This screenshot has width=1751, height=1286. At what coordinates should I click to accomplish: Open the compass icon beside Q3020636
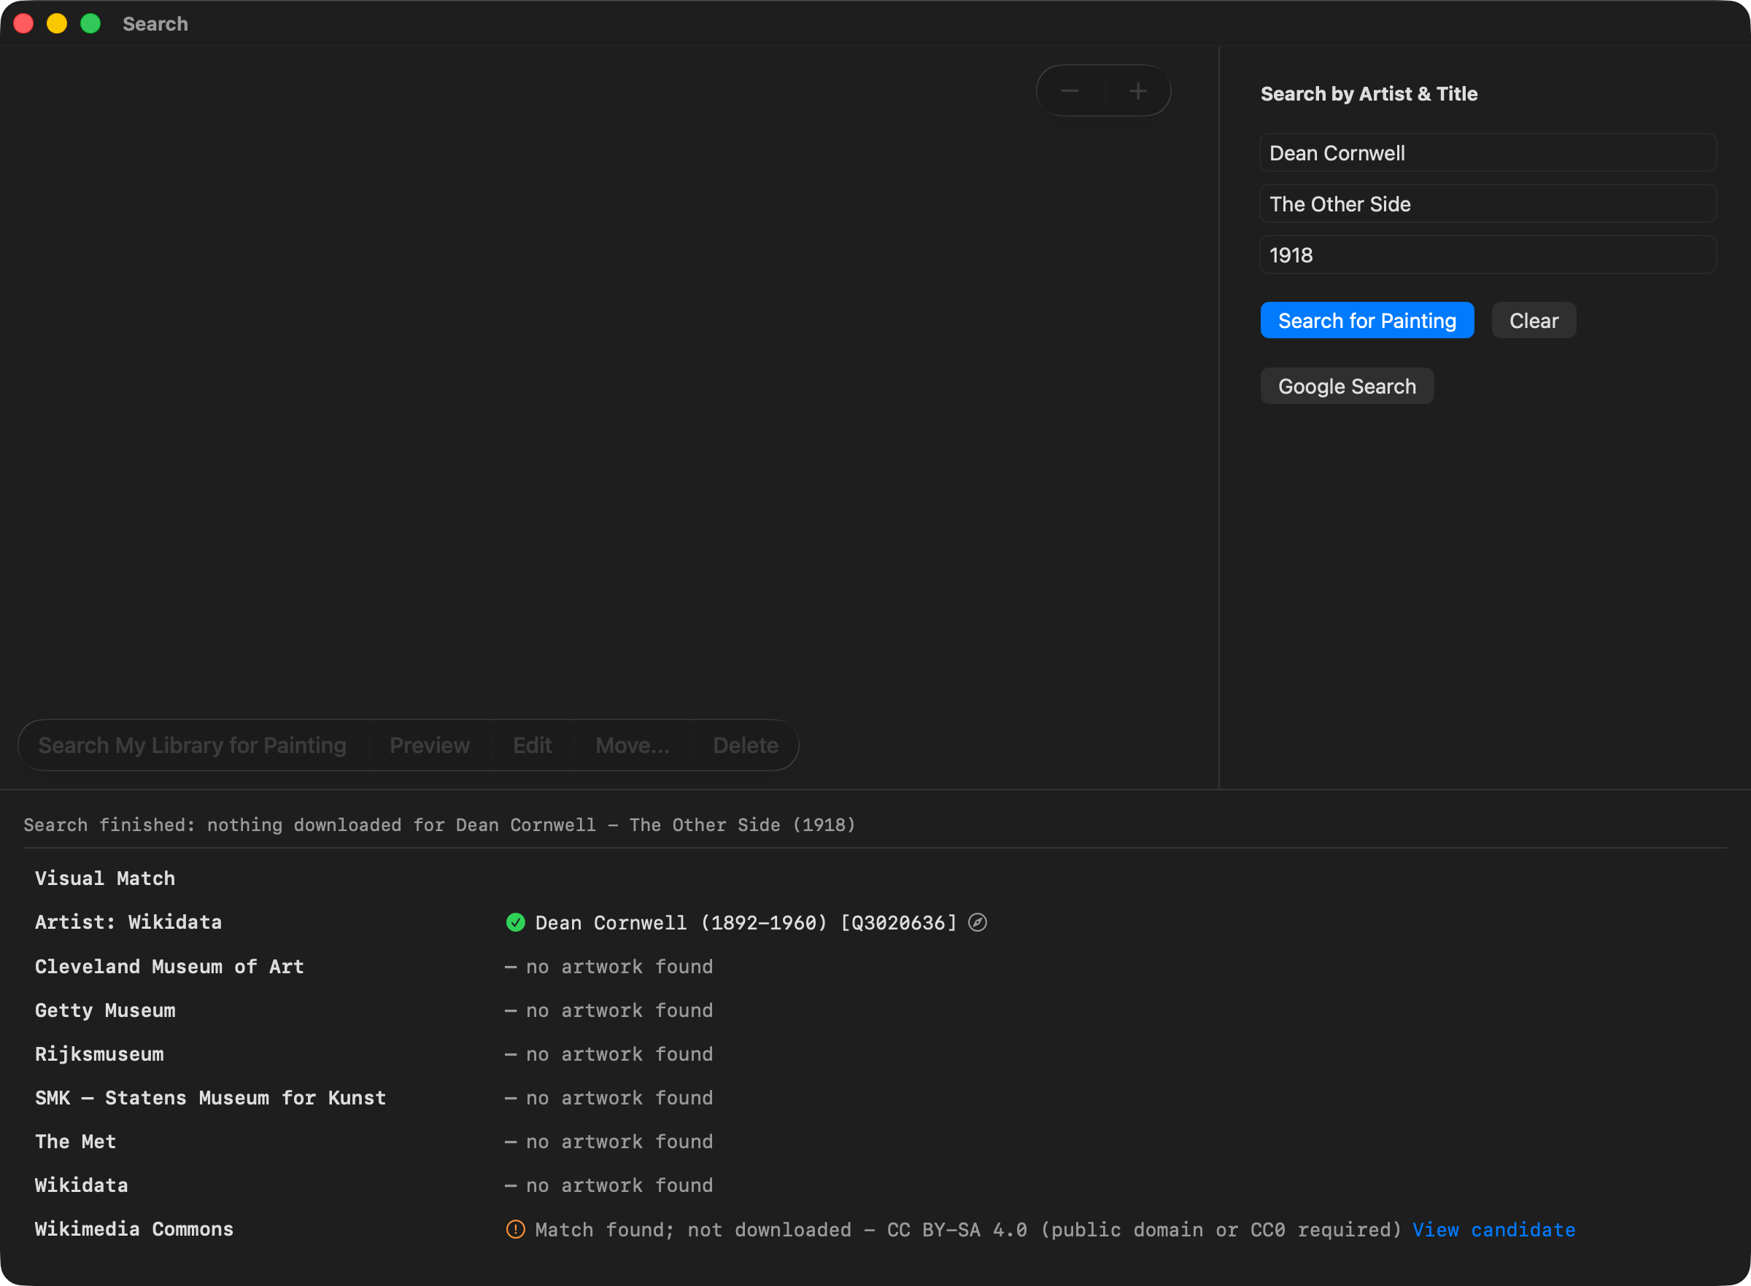point(978,922)
